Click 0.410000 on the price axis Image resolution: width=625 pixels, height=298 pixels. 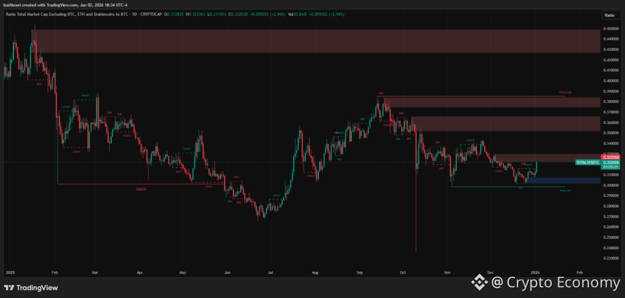pos(611,70)
